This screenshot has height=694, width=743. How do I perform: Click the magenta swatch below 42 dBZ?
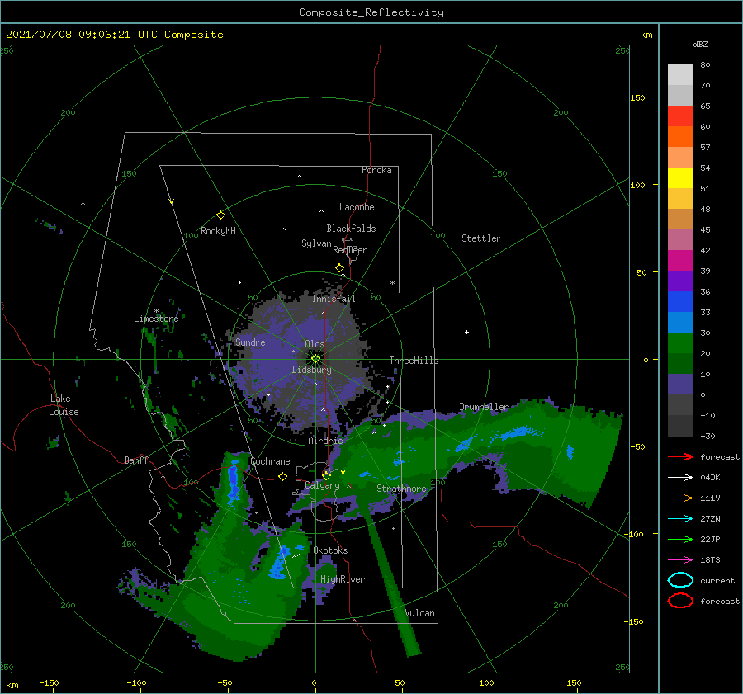680,260
